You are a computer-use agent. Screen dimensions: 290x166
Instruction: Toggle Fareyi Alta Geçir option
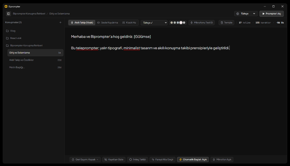[162, 160]
